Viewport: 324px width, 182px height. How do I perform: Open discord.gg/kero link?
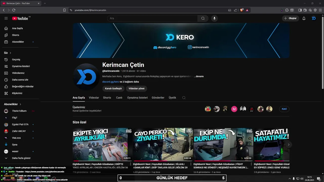pyautogui.click(x=111, y=82)
